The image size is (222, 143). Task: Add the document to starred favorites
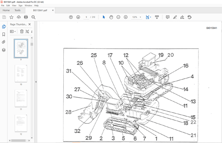(11, 17)
